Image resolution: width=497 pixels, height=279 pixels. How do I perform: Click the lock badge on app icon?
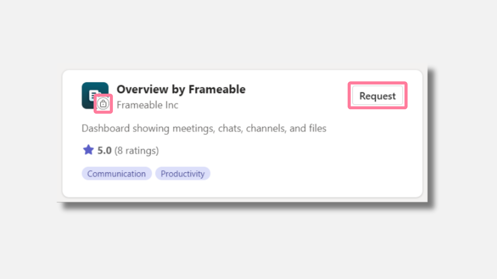point(103,104)
